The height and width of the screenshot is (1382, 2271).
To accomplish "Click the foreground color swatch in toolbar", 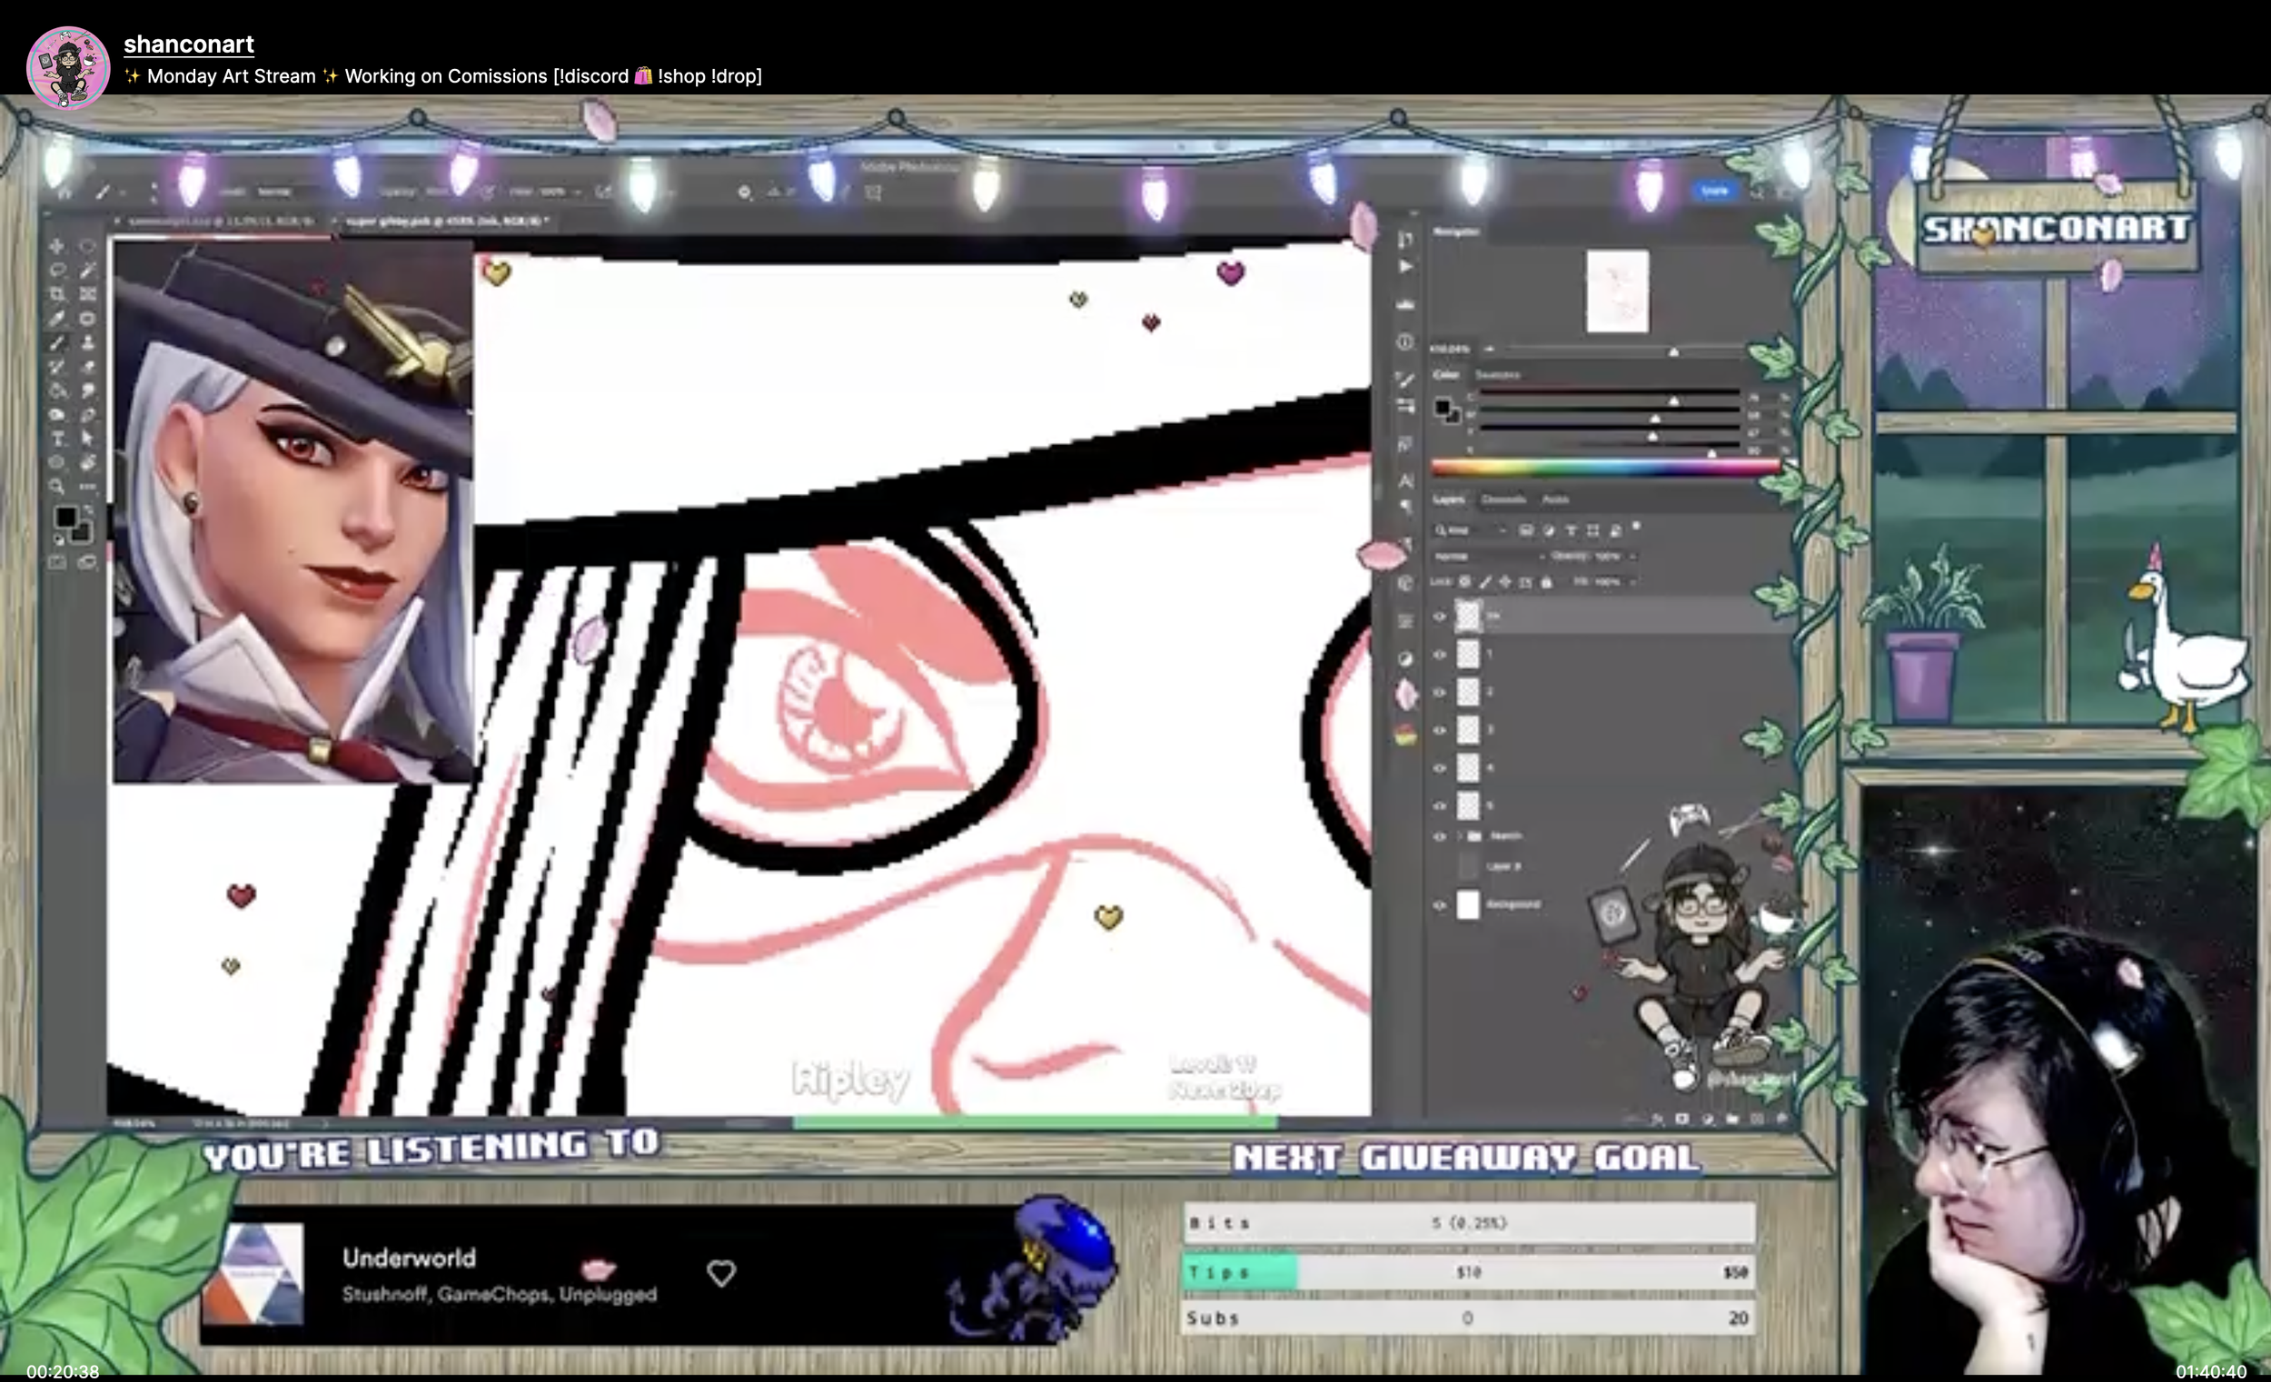I will (x=64, y=517).
